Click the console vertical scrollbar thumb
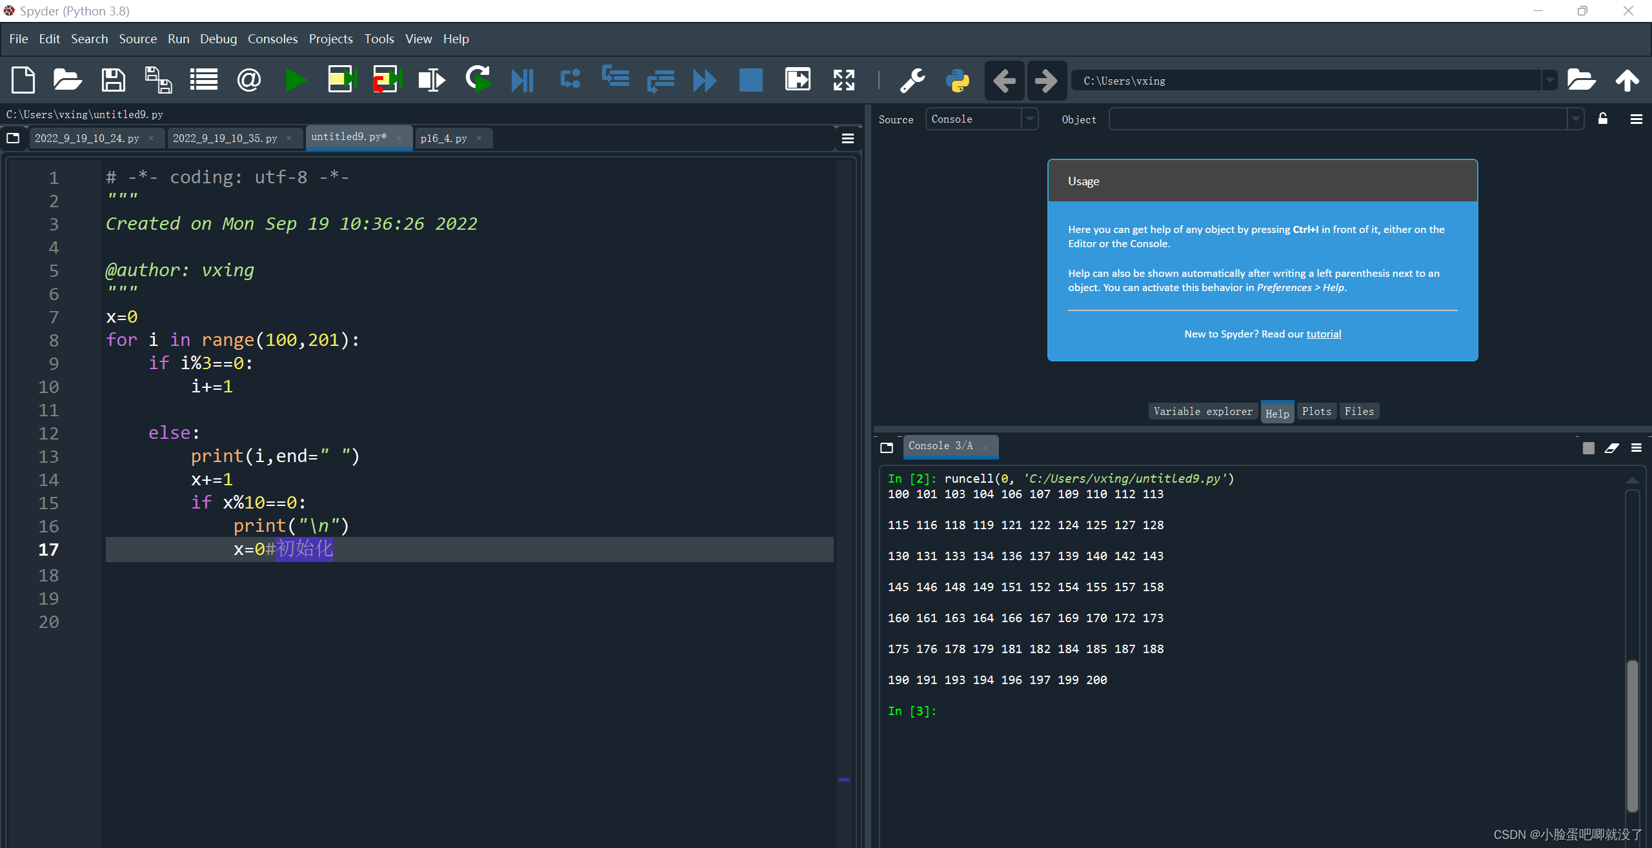The height and width of the screenshot is (848, 1652). click(x=1632, y=734)
